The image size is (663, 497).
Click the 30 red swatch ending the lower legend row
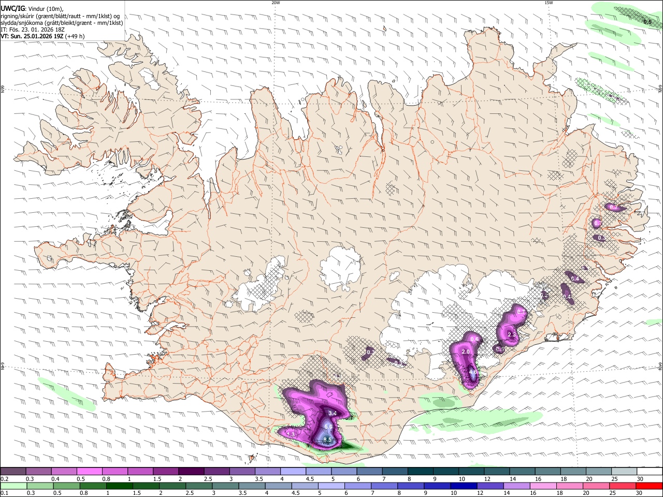[x=649, y=486]
